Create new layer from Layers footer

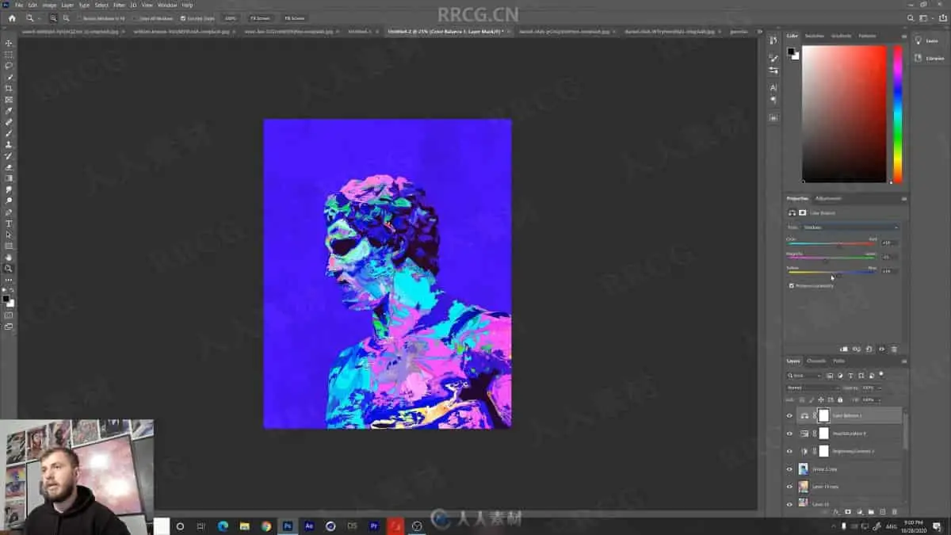883,511
